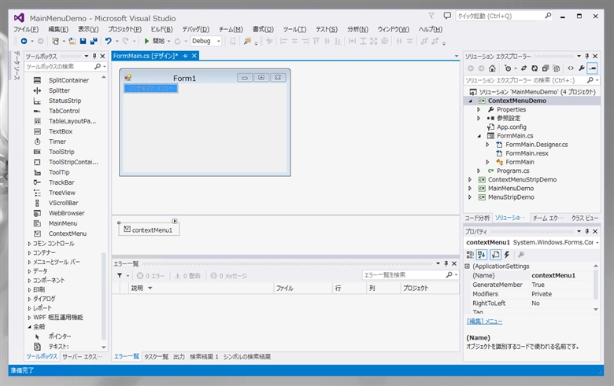614x386 pixels.
Task: Open the Error List filter funnel
Action: [x=120, y=276]
